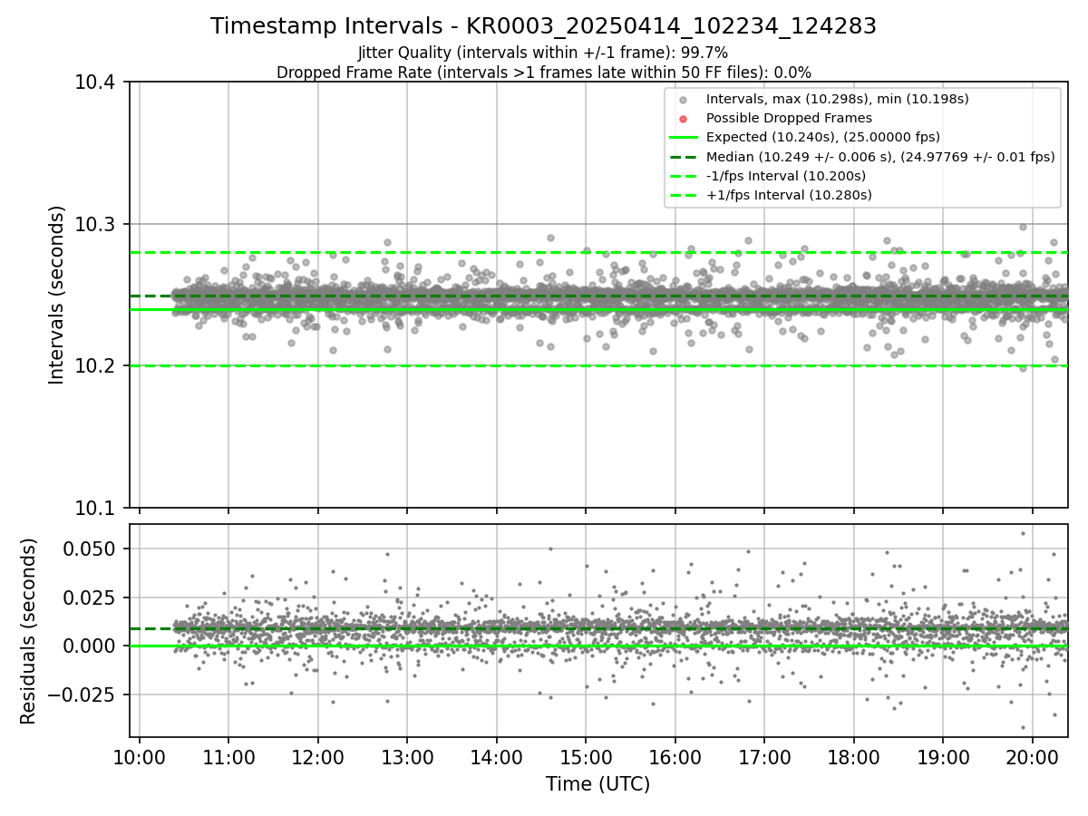Image resolution: width=1088 pixels, height=816 pixels.
Task: Click the x-axis tick label '18:00'
Action: coord(853,757)
